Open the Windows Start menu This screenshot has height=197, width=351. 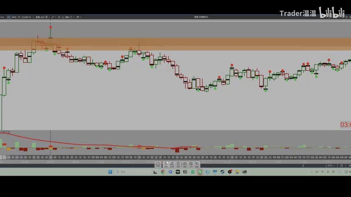pos(110,172)
